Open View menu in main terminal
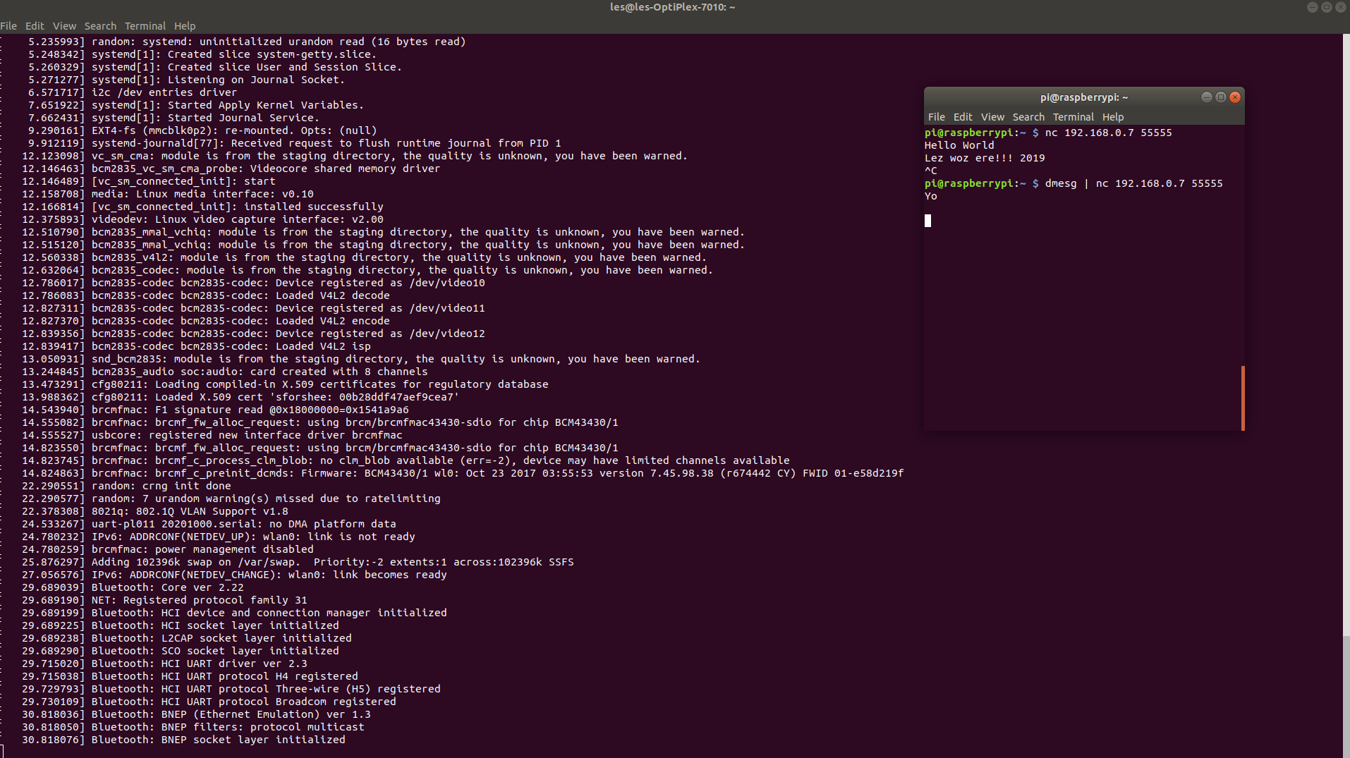The image size is (1350, 758). click(x=64, y=26)
